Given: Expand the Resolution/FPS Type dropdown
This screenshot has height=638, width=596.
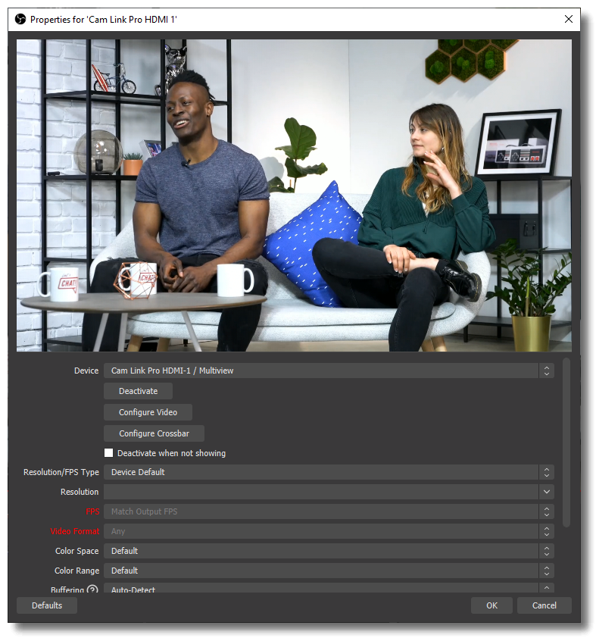Looking at the screenshot, I should (329, 472).
